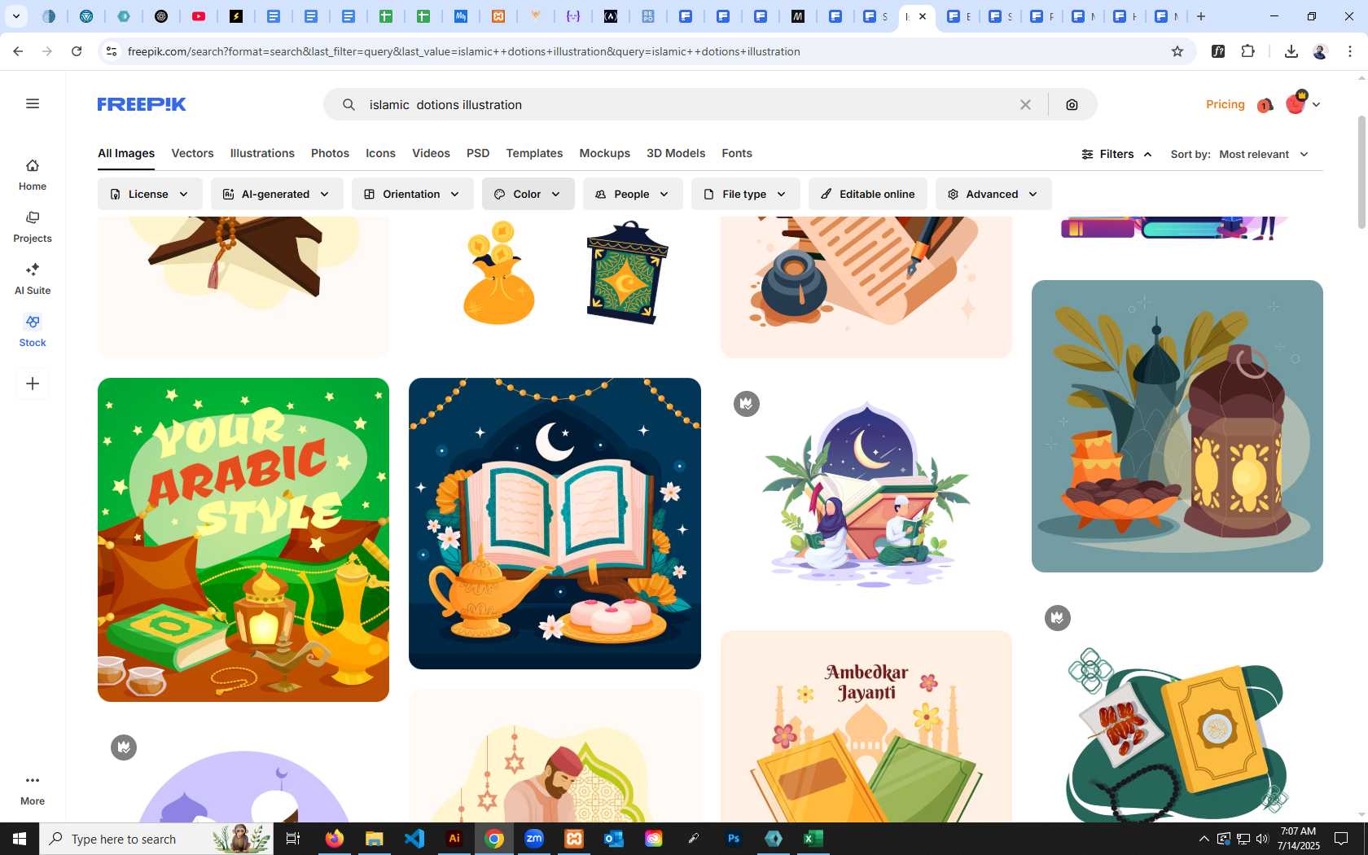Click premium crown on purple mosque image
The height and width of the screenshot is (855, 1368).
(x=124, y=747)
